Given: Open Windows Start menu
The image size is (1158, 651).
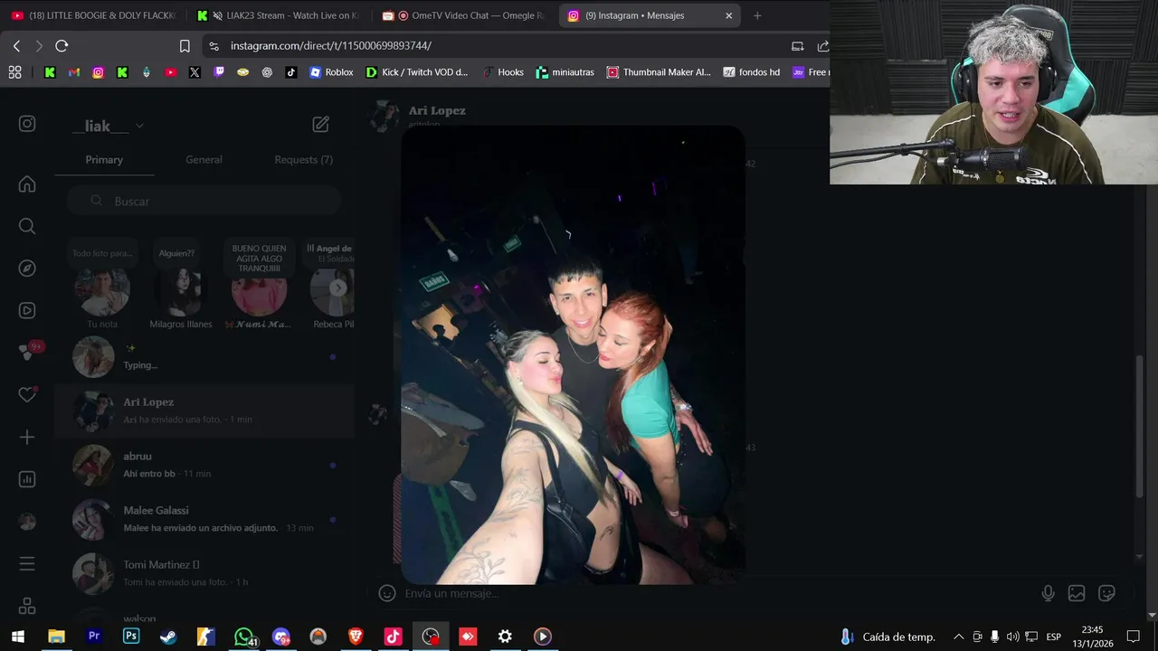Looking at the screenshot, I should coord(17,637).
